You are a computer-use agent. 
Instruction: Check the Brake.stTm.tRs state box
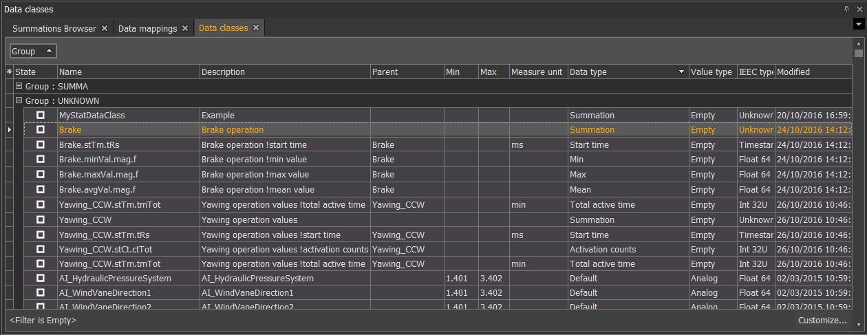tap(41, 144)
